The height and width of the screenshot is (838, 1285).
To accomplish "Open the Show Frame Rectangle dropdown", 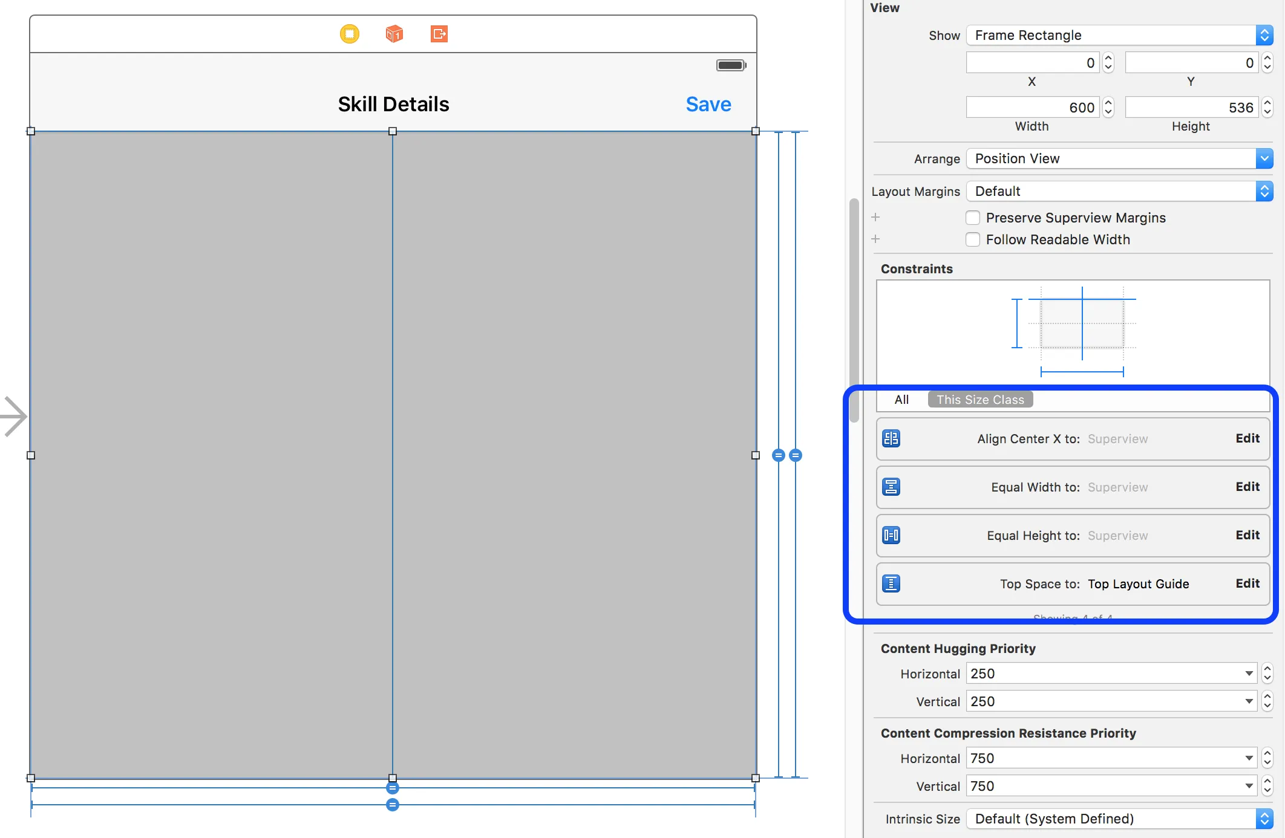I will pos(1119,35).
